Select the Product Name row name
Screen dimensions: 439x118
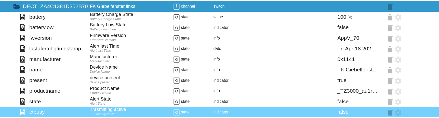(x=104, y=88)
